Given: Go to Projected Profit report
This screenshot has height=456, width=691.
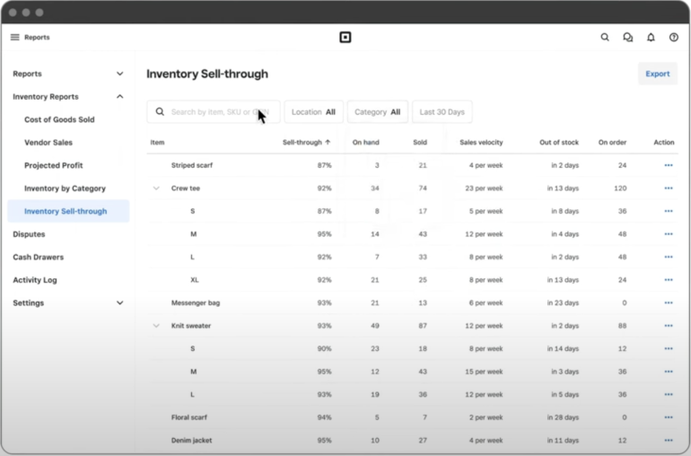Looking at the screenshot, I should [54, 165].
